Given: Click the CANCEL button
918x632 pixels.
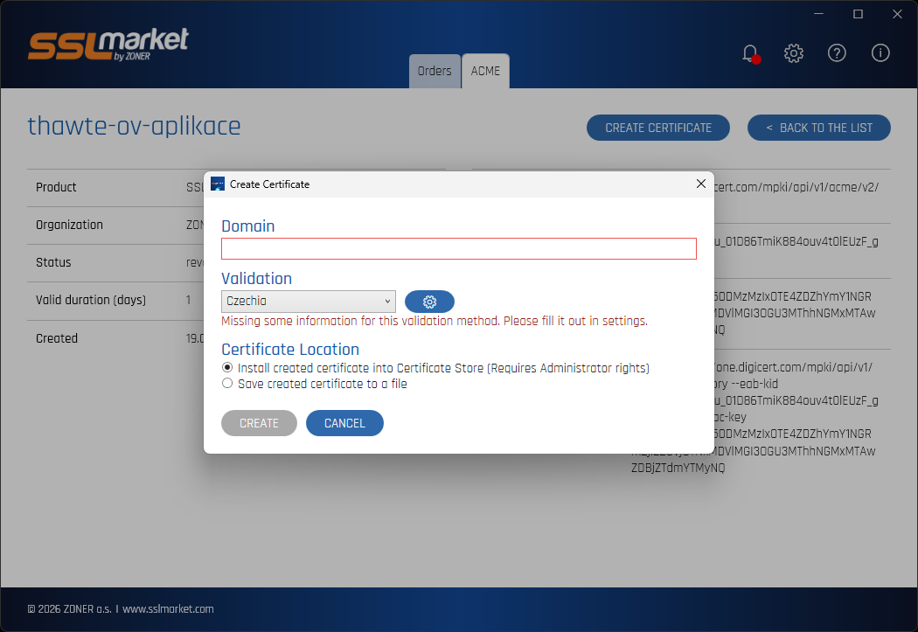Looking at the screenshot, I should point(344,423).
